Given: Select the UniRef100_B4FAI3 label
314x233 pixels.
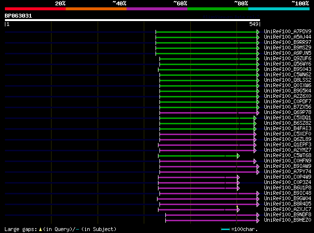Looking at the screenshot, I should click(x=288, y=129).
